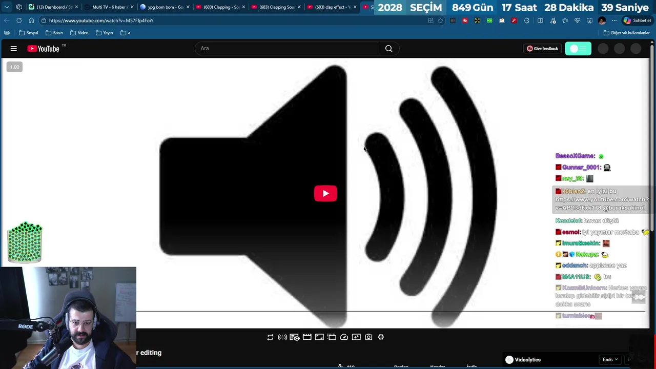The image size is (656, 369).
Task: Open the tab search dropdown arrow
Action: point(7,7)
